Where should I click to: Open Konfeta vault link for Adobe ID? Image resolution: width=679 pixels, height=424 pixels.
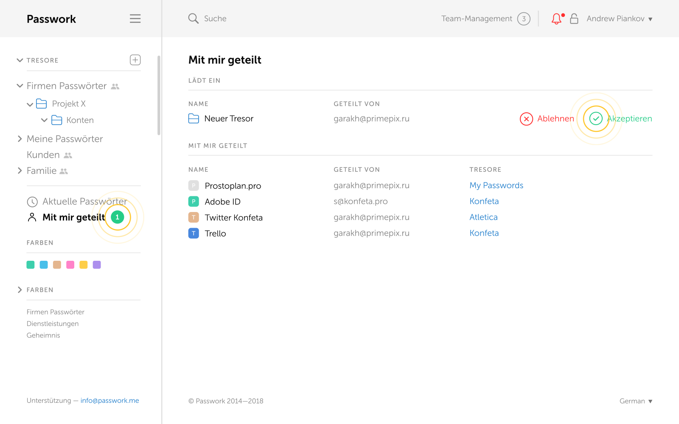pos(484,201)
